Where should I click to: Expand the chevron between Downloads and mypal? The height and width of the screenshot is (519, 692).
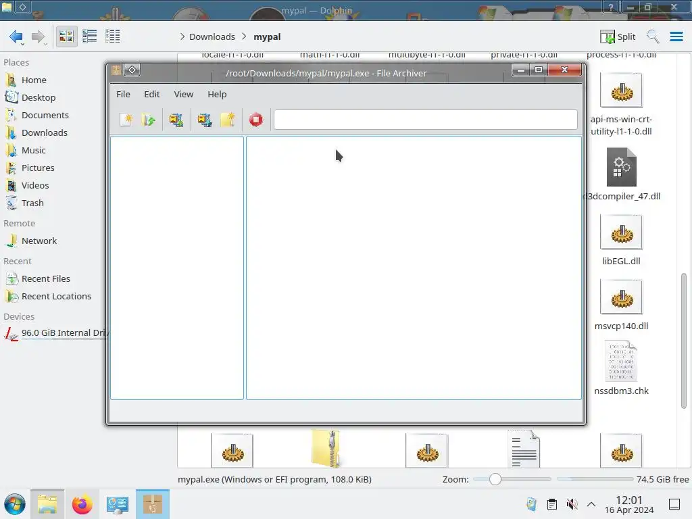(244, 36)
